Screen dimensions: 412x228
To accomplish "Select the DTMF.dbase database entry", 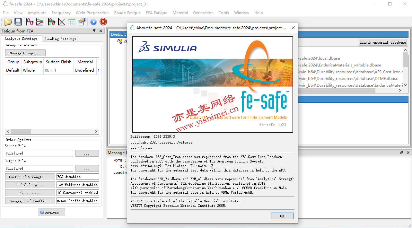I will (348, 79).
